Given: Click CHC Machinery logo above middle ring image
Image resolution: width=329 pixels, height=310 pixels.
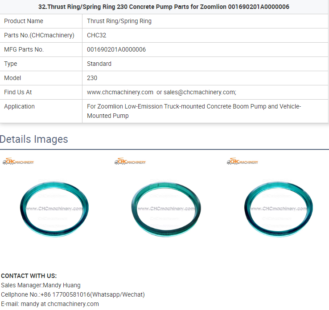Looking at the screenshot, I should tap(130, 161).
